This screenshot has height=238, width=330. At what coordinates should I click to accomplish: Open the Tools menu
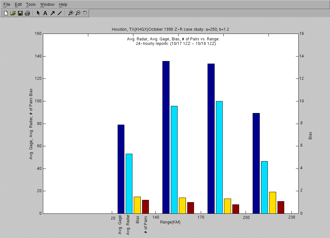[x=31, y=5]
